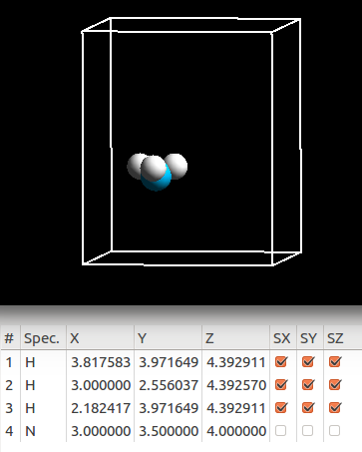Toggle SX checkbox in row 2

281,385
